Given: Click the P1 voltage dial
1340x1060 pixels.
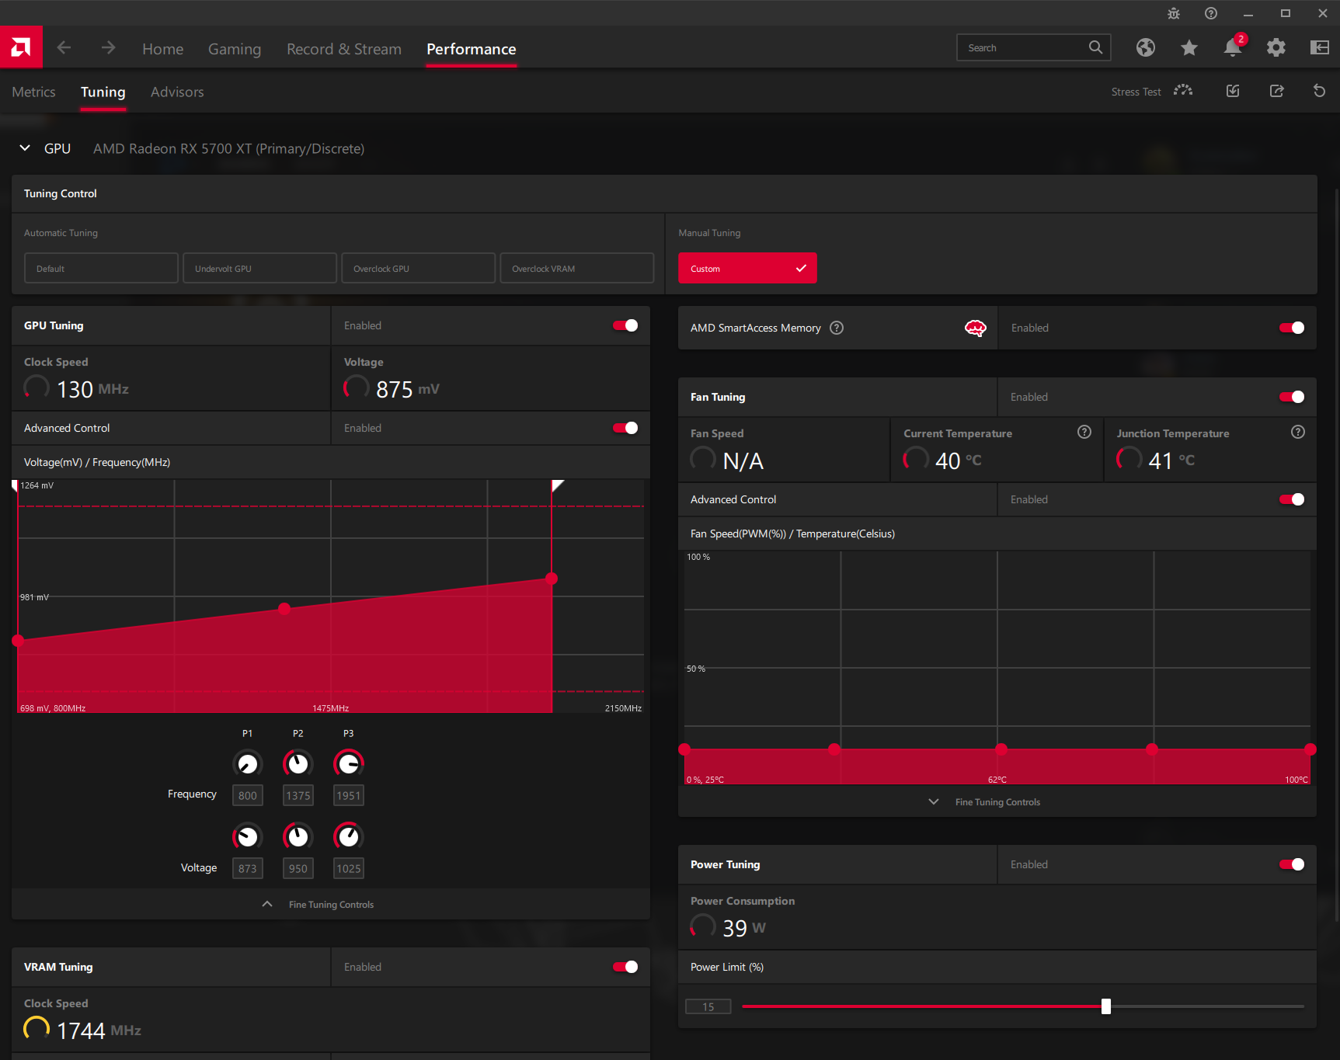Looking at the screenshot, I should click(247, 836).
